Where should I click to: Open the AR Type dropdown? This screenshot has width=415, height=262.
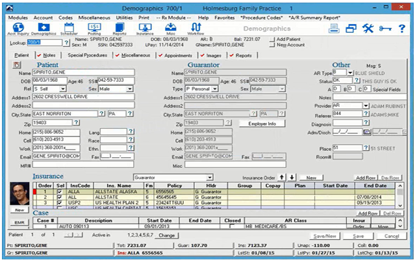point(350,73)
